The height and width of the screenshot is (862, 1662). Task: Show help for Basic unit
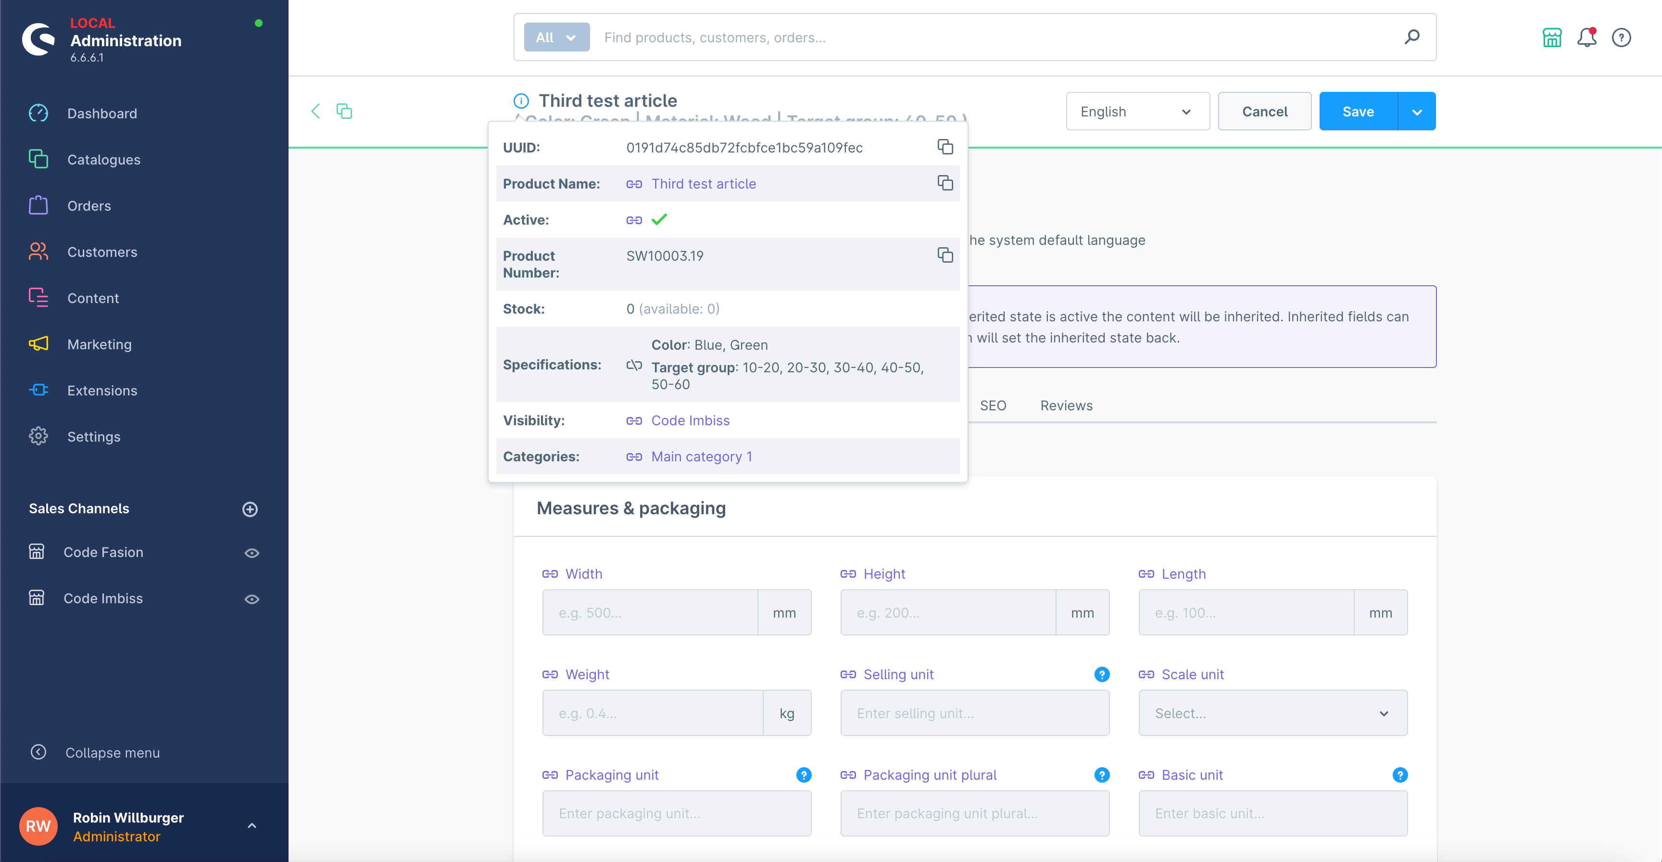(x=1400, y=775)
